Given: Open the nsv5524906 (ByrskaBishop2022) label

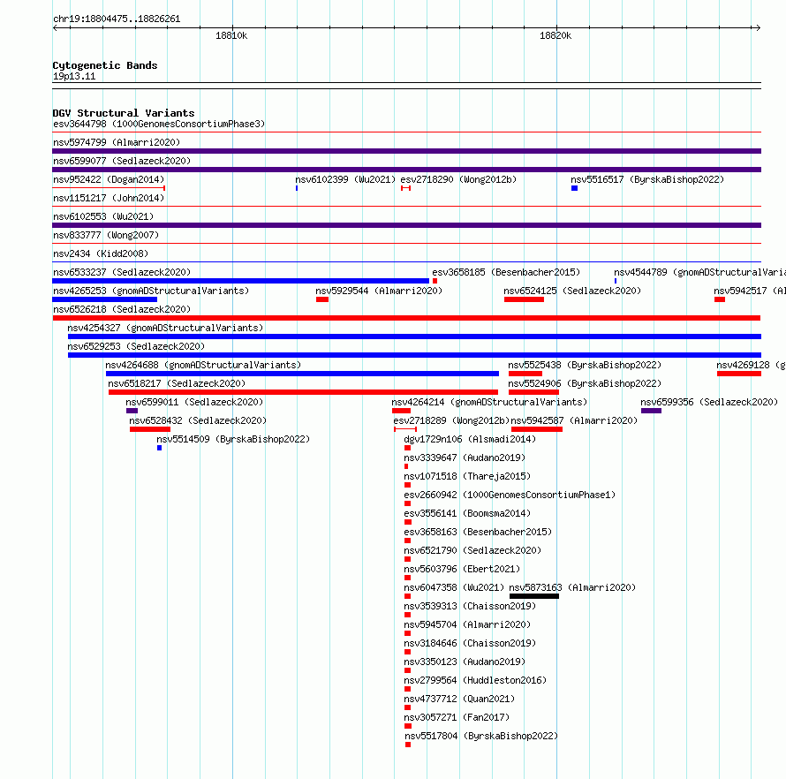Looking at the screenshot, I should click(x=585, y=383).
